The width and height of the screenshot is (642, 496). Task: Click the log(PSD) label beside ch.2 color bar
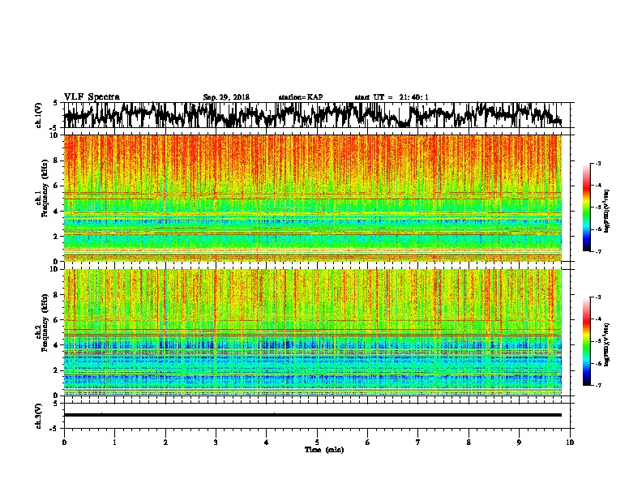click(607, 344)
